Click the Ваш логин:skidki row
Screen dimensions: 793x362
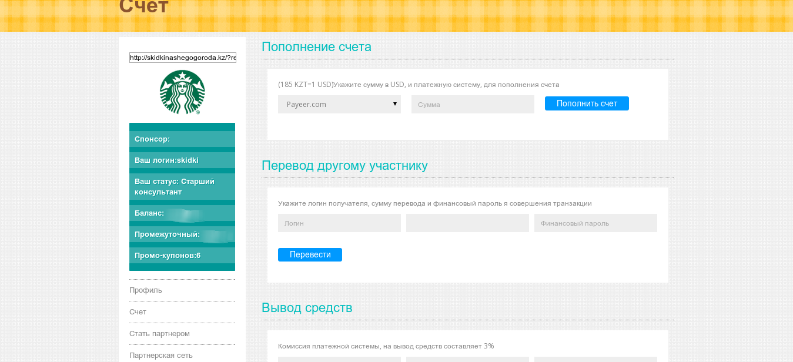pyautogui.click(x=182, y=160)
